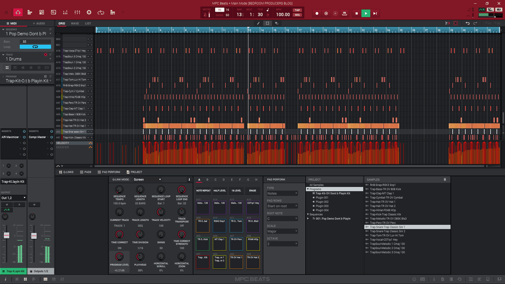Viewport: 505px width, 284px height.
Task: Open the Track View icon in the toolbar
Action: 30,12
